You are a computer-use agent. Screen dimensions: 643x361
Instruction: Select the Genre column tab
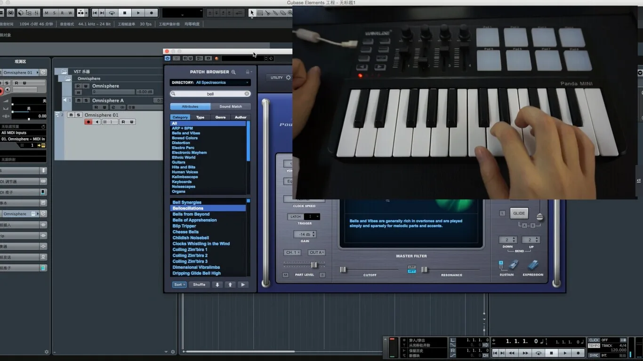220,117
